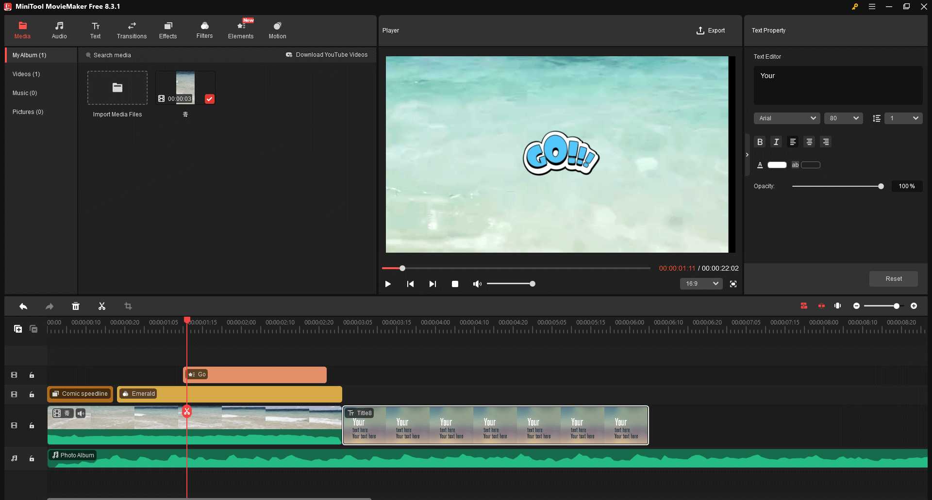Unlock the Comic speedline track
This screenshot has width=932, height=500.
[32, 394]
